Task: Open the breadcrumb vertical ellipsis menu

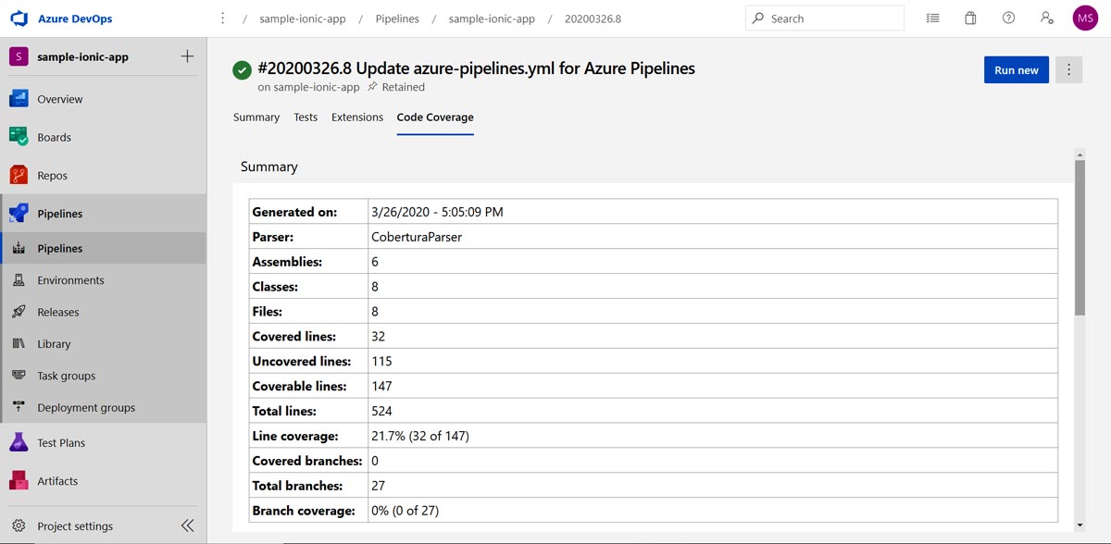Action: click(222, 19)
